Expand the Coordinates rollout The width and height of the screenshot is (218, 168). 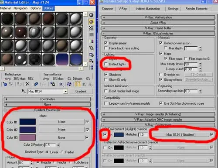pos(47,99)
